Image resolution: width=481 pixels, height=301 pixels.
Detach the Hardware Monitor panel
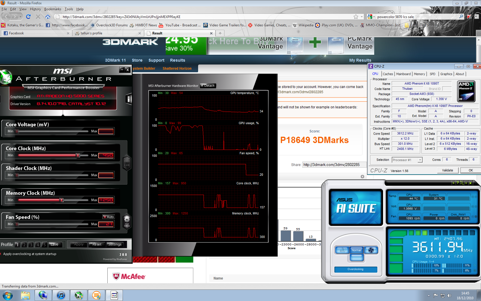(208, 86)
